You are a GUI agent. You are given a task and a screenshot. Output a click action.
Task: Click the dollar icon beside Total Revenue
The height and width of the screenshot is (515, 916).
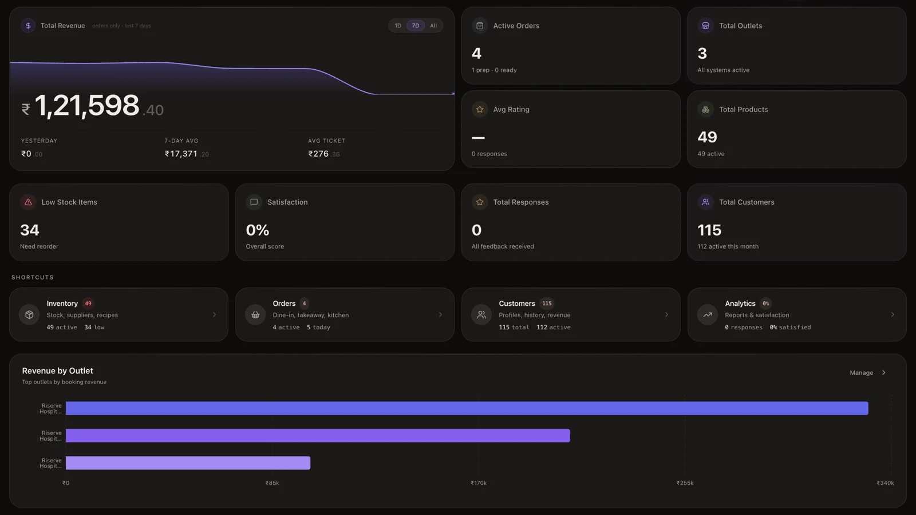click(28, 26)
